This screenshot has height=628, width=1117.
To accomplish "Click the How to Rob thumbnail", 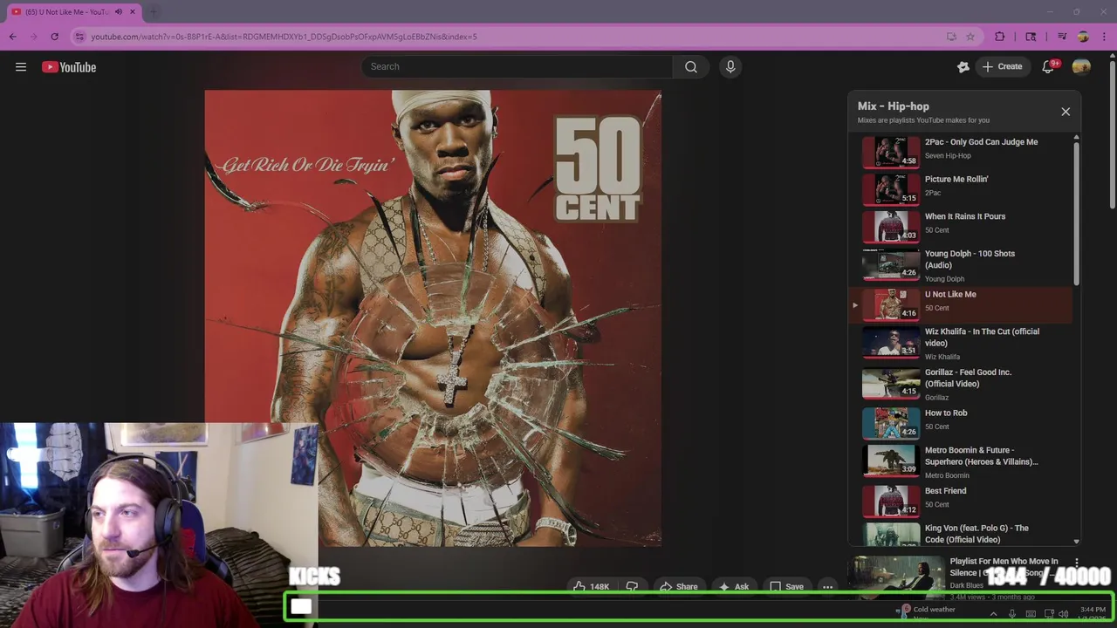I will [x=891, y=423].
